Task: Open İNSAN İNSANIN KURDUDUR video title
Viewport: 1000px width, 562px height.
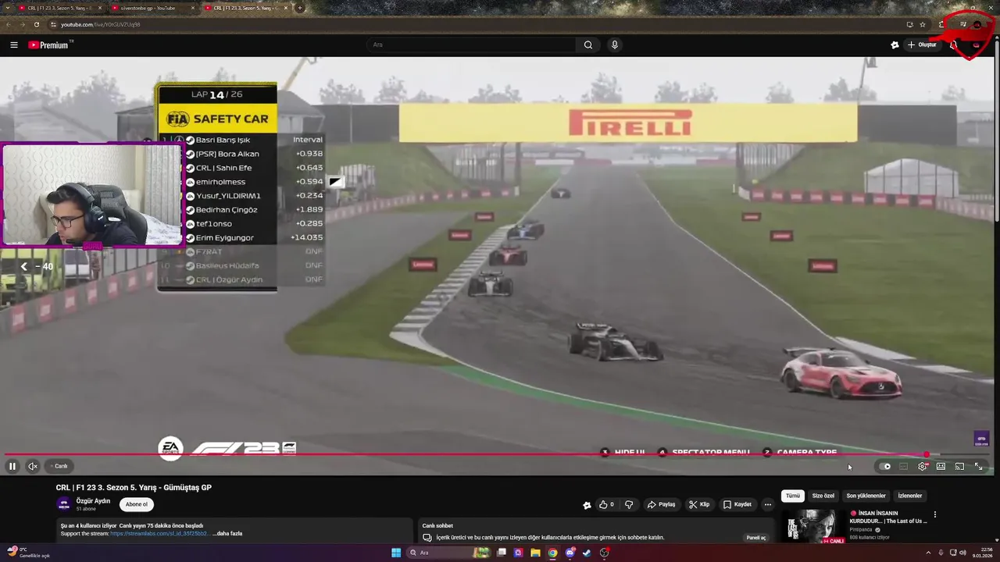Action: 889,517
